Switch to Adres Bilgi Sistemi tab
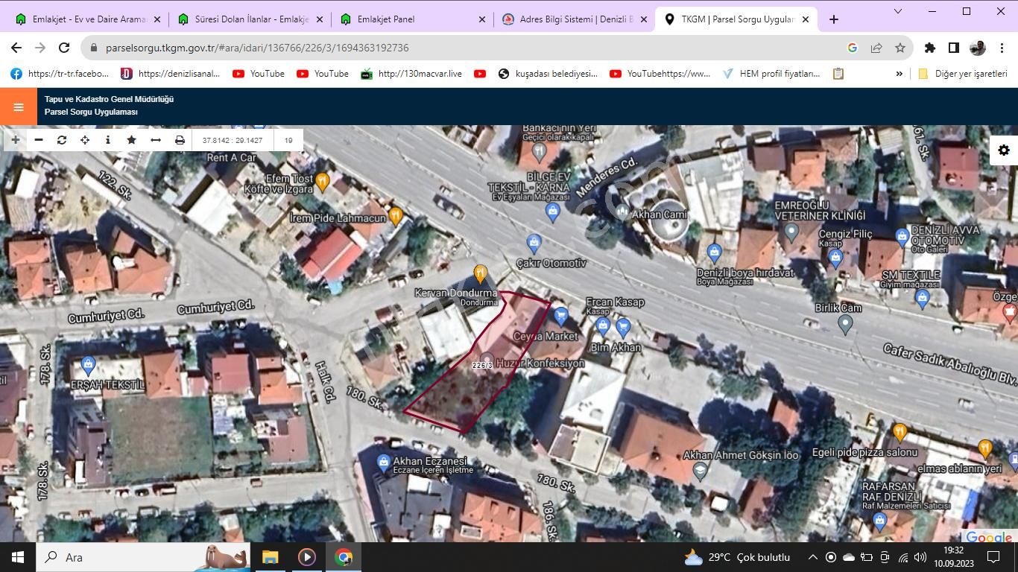The width and height of the screenshot is (1018, 572). coord(574,19)
